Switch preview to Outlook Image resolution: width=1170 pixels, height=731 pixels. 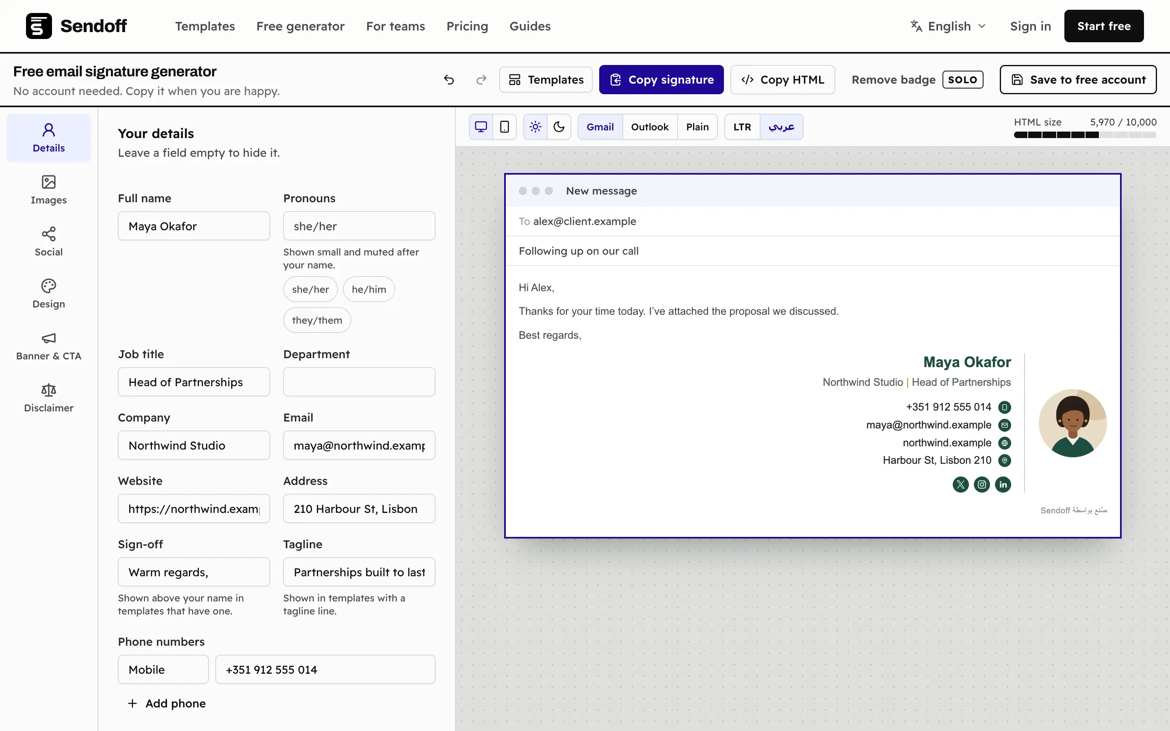point(650,127)
